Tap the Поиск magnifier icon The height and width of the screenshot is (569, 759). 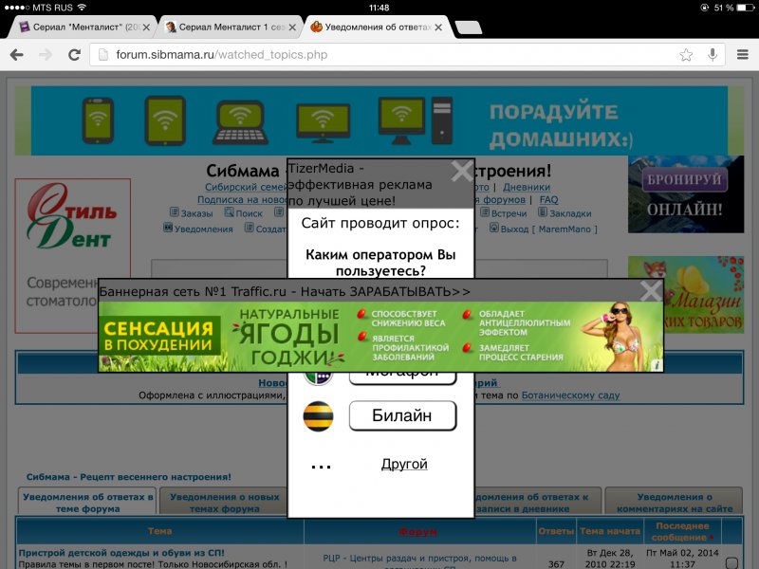click(x=229, y=211)
